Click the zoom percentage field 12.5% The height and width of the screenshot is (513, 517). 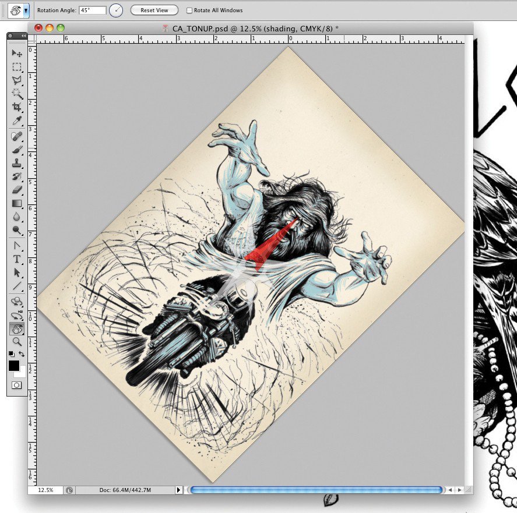coord(45,490)
